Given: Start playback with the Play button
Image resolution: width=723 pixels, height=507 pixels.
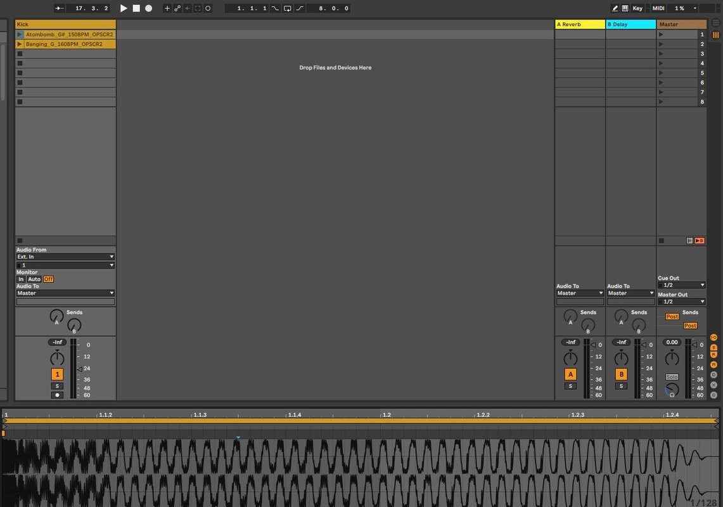Looking at the screenshot, I should (x=124, y=8).
